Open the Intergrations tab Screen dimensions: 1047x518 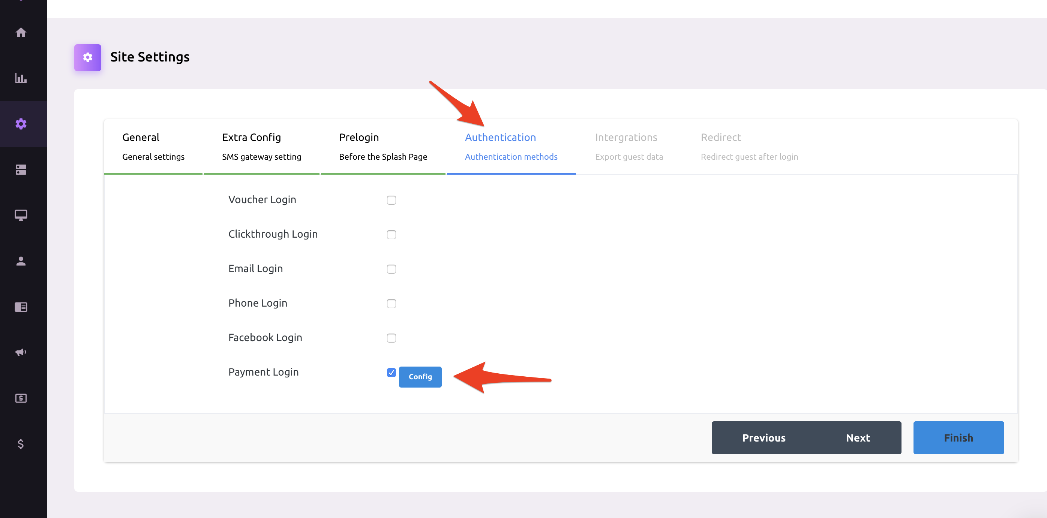tap(629, 147)
